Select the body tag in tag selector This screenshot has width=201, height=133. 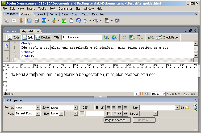(x=9, y=94)
